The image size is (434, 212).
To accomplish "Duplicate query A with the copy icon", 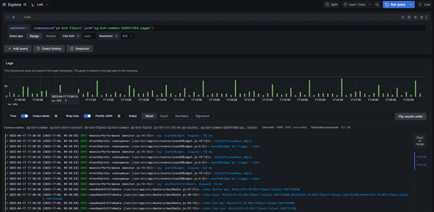I will point(409,17).
